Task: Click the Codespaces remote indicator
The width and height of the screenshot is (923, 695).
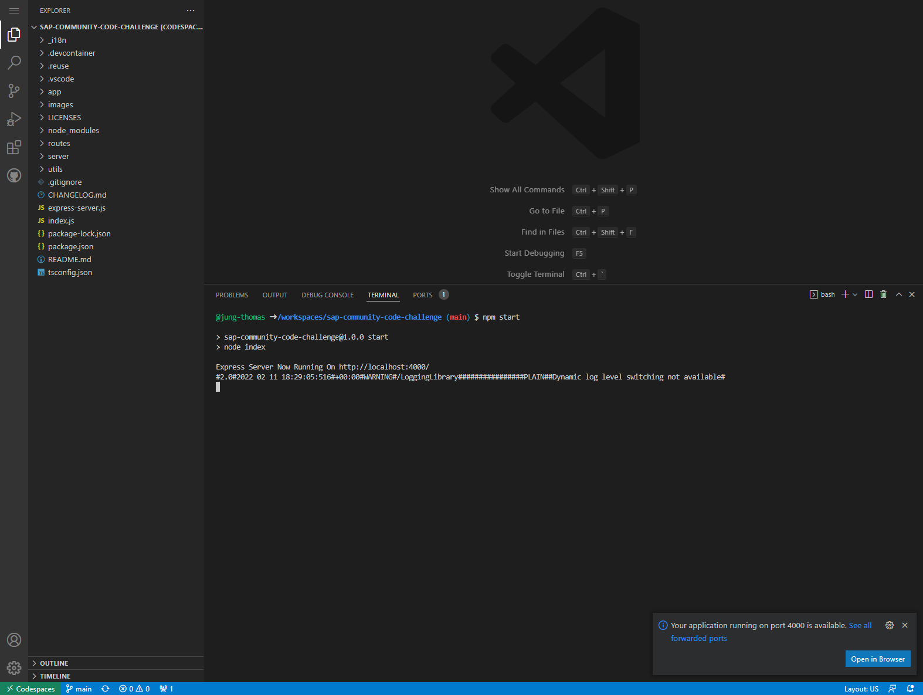Action: pos(30,689)
